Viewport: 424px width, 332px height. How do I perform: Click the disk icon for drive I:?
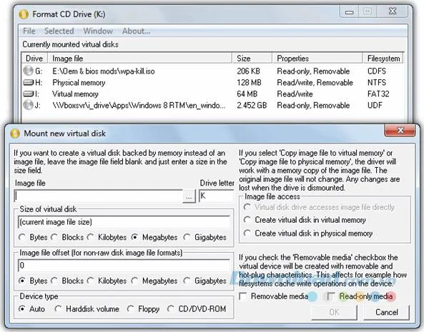click(x=29, y=94)
